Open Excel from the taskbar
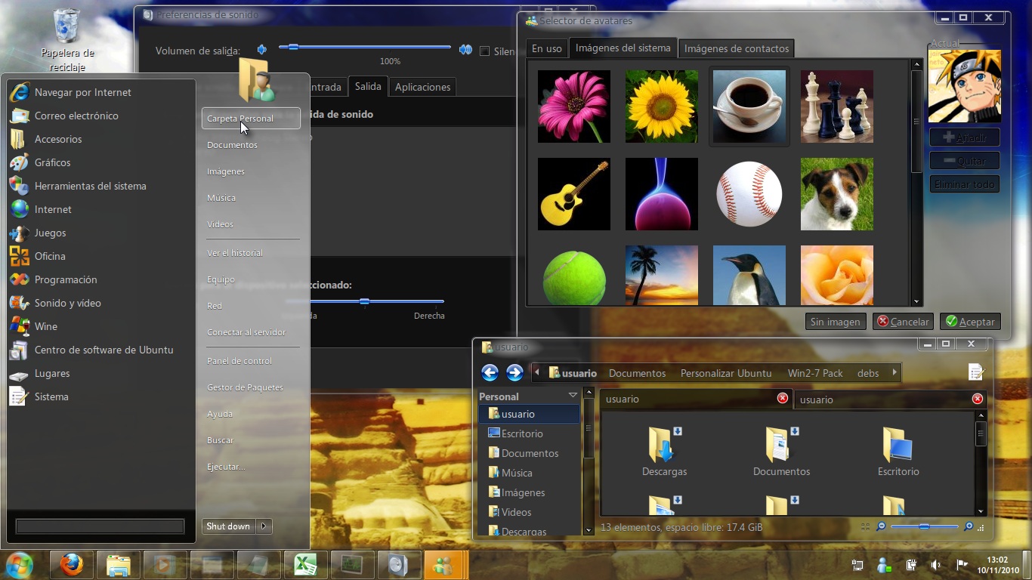The height and width of the screenshot is (580, 1032). pos(305,564)
